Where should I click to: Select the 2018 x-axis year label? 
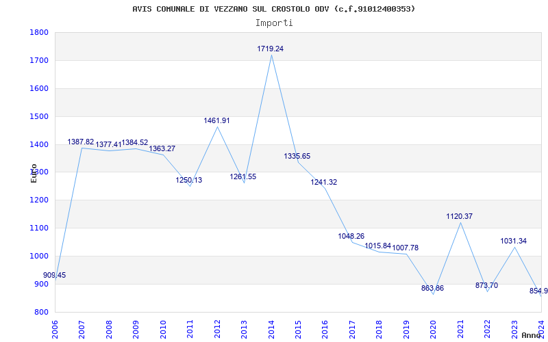click(379, 330)
